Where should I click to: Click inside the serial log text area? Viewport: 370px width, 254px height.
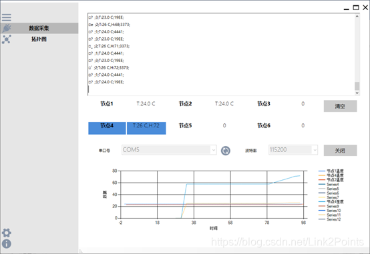click(221, 54)
